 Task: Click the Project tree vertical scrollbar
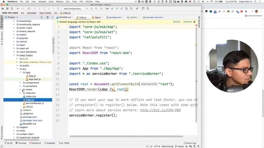click(53, 45)
